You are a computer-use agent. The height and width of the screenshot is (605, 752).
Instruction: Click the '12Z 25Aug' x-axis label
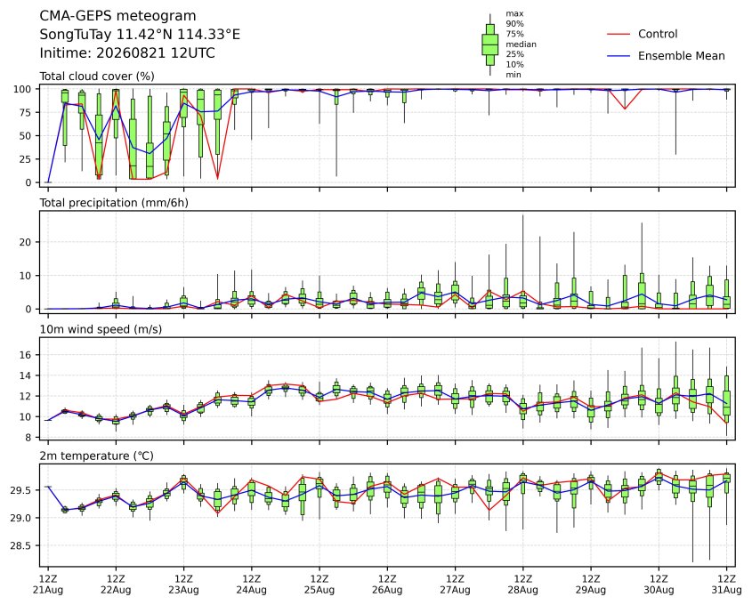(x=319, y=585)
